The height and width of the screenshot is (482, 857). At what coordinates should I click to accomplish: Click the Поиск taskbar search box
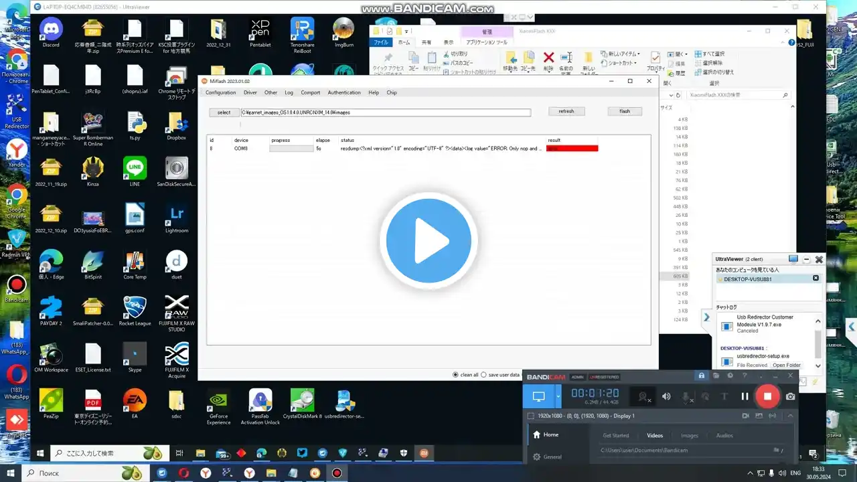(x=86, y=473)
